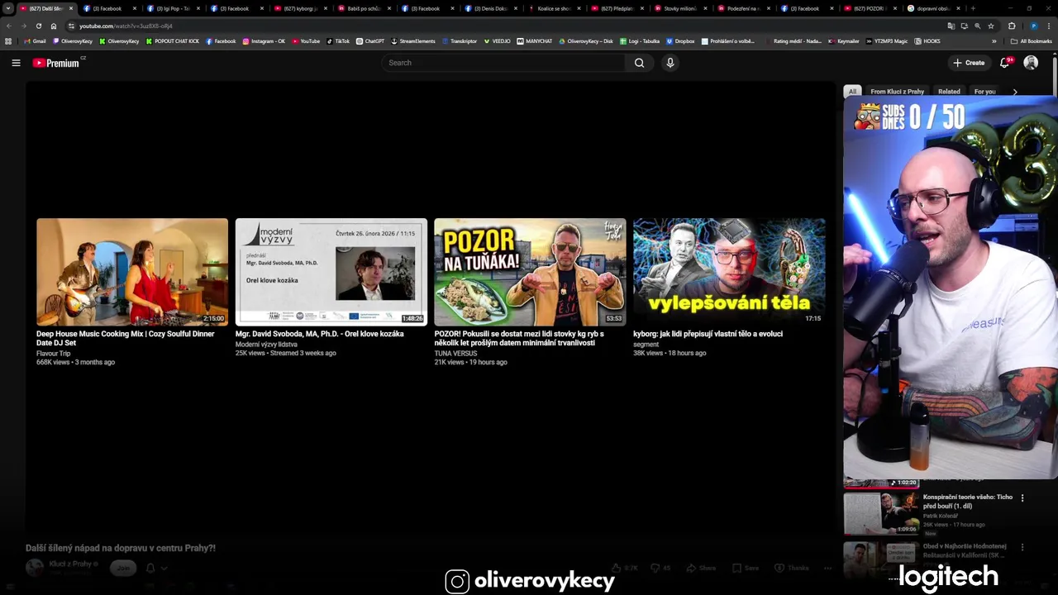Open title Mgr. David Svoboda Orel klove kozáka
1058x595 pixels.
(x=319, y=334)
